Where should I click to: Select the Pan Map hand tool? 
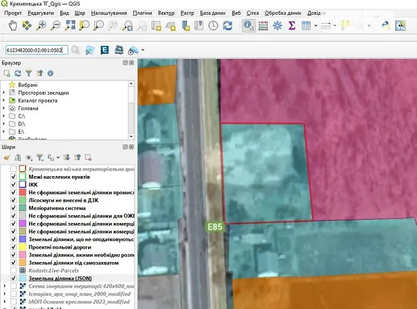click(11, 26)
